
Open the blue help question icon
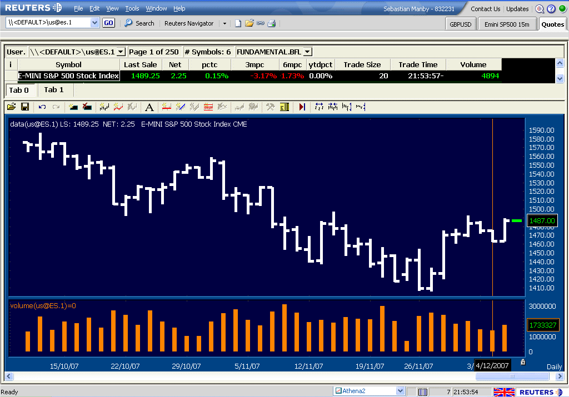[x=551, y=9]
